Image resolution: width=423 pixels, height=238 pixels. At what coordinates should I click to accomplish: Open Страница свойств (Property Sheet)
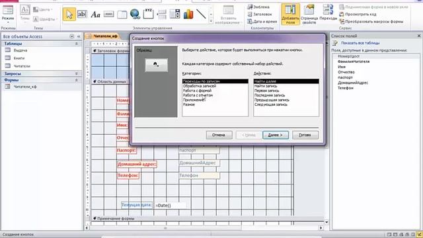coord(309,14)
